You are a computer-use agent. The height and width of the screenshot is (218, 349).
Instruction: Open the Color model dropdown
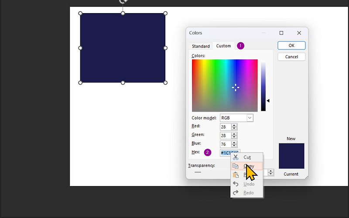coord(250,118)
